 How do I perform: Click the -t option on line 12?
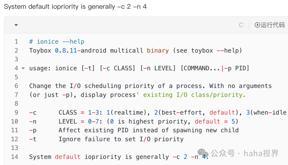33,139
